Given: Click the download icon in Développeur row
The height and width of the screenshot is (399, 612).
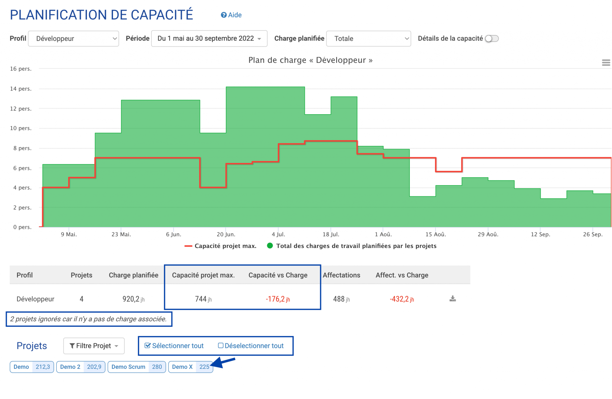Looking at the screenshot, I should [452, 299].
